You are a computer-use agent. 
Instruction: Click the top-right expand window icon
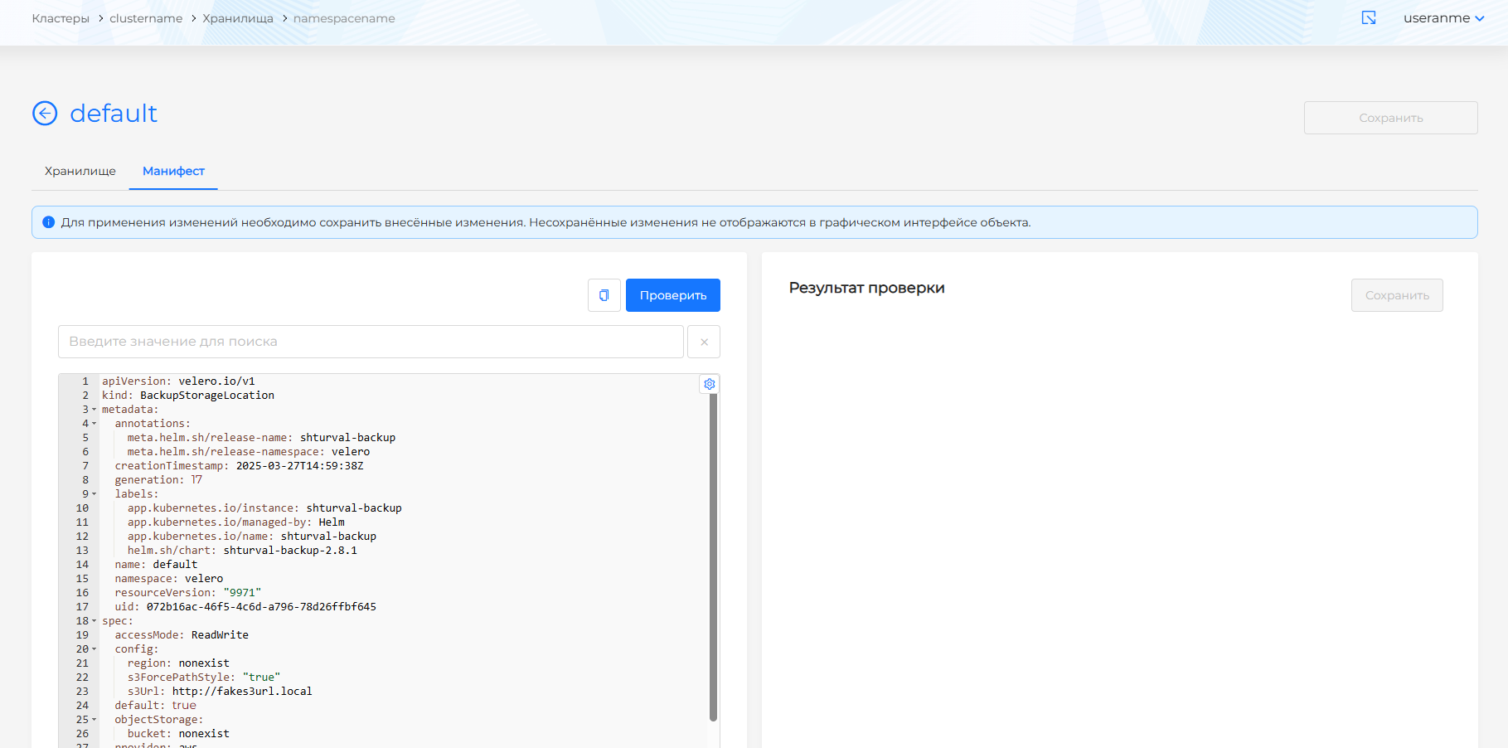[x=1369, y=18]
